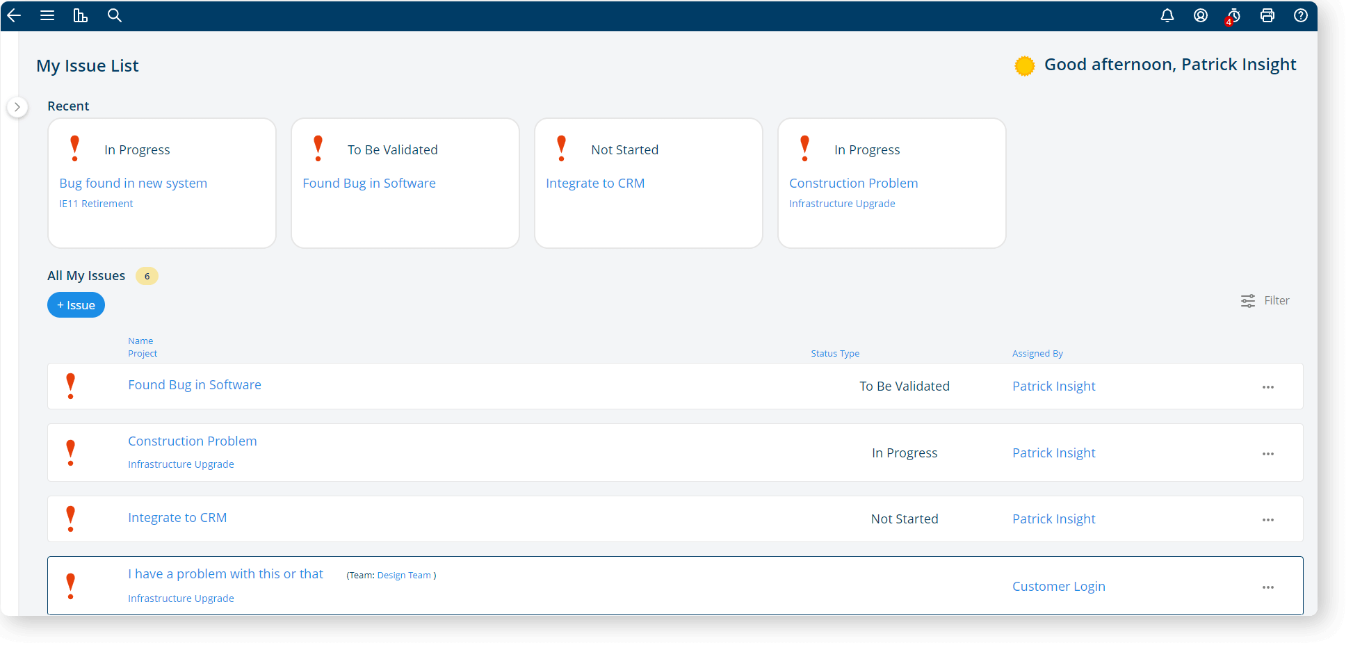
Task: Go back using the back arrow
Action: pyautogui.click(x=14, y=15)
